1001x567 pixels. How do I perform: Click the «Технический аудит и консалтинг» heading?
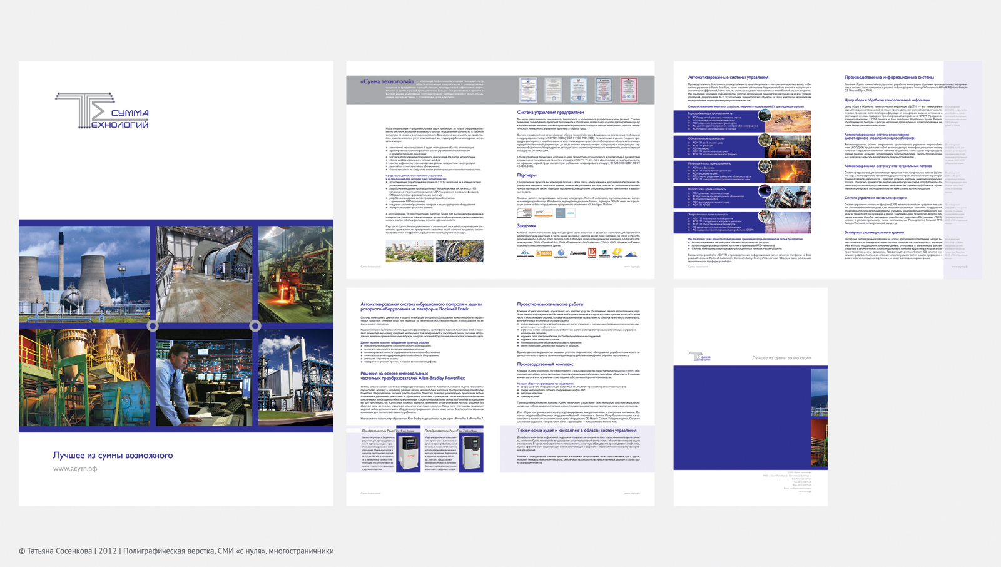(576, 431)
